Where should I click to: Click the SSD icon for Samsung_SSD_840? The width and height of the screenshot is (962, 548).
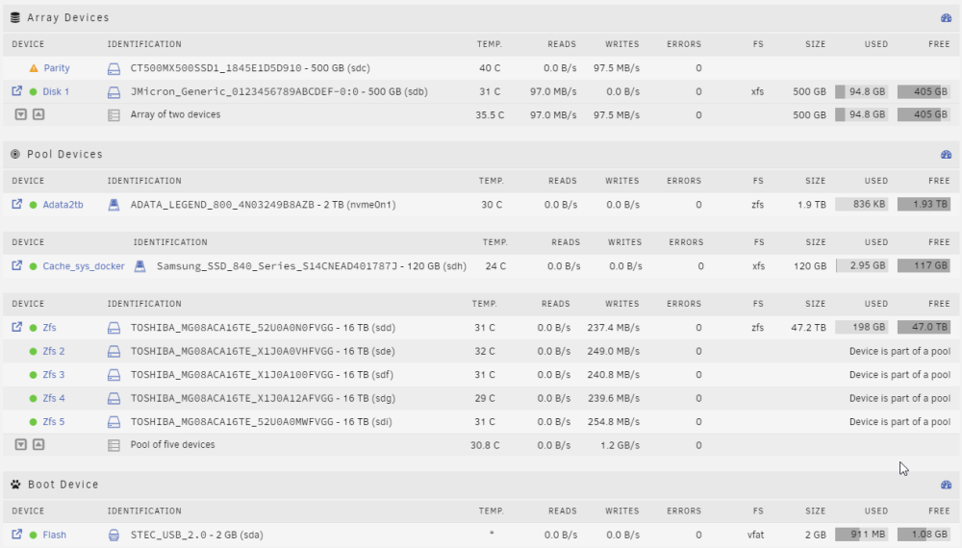click(139, 266)
